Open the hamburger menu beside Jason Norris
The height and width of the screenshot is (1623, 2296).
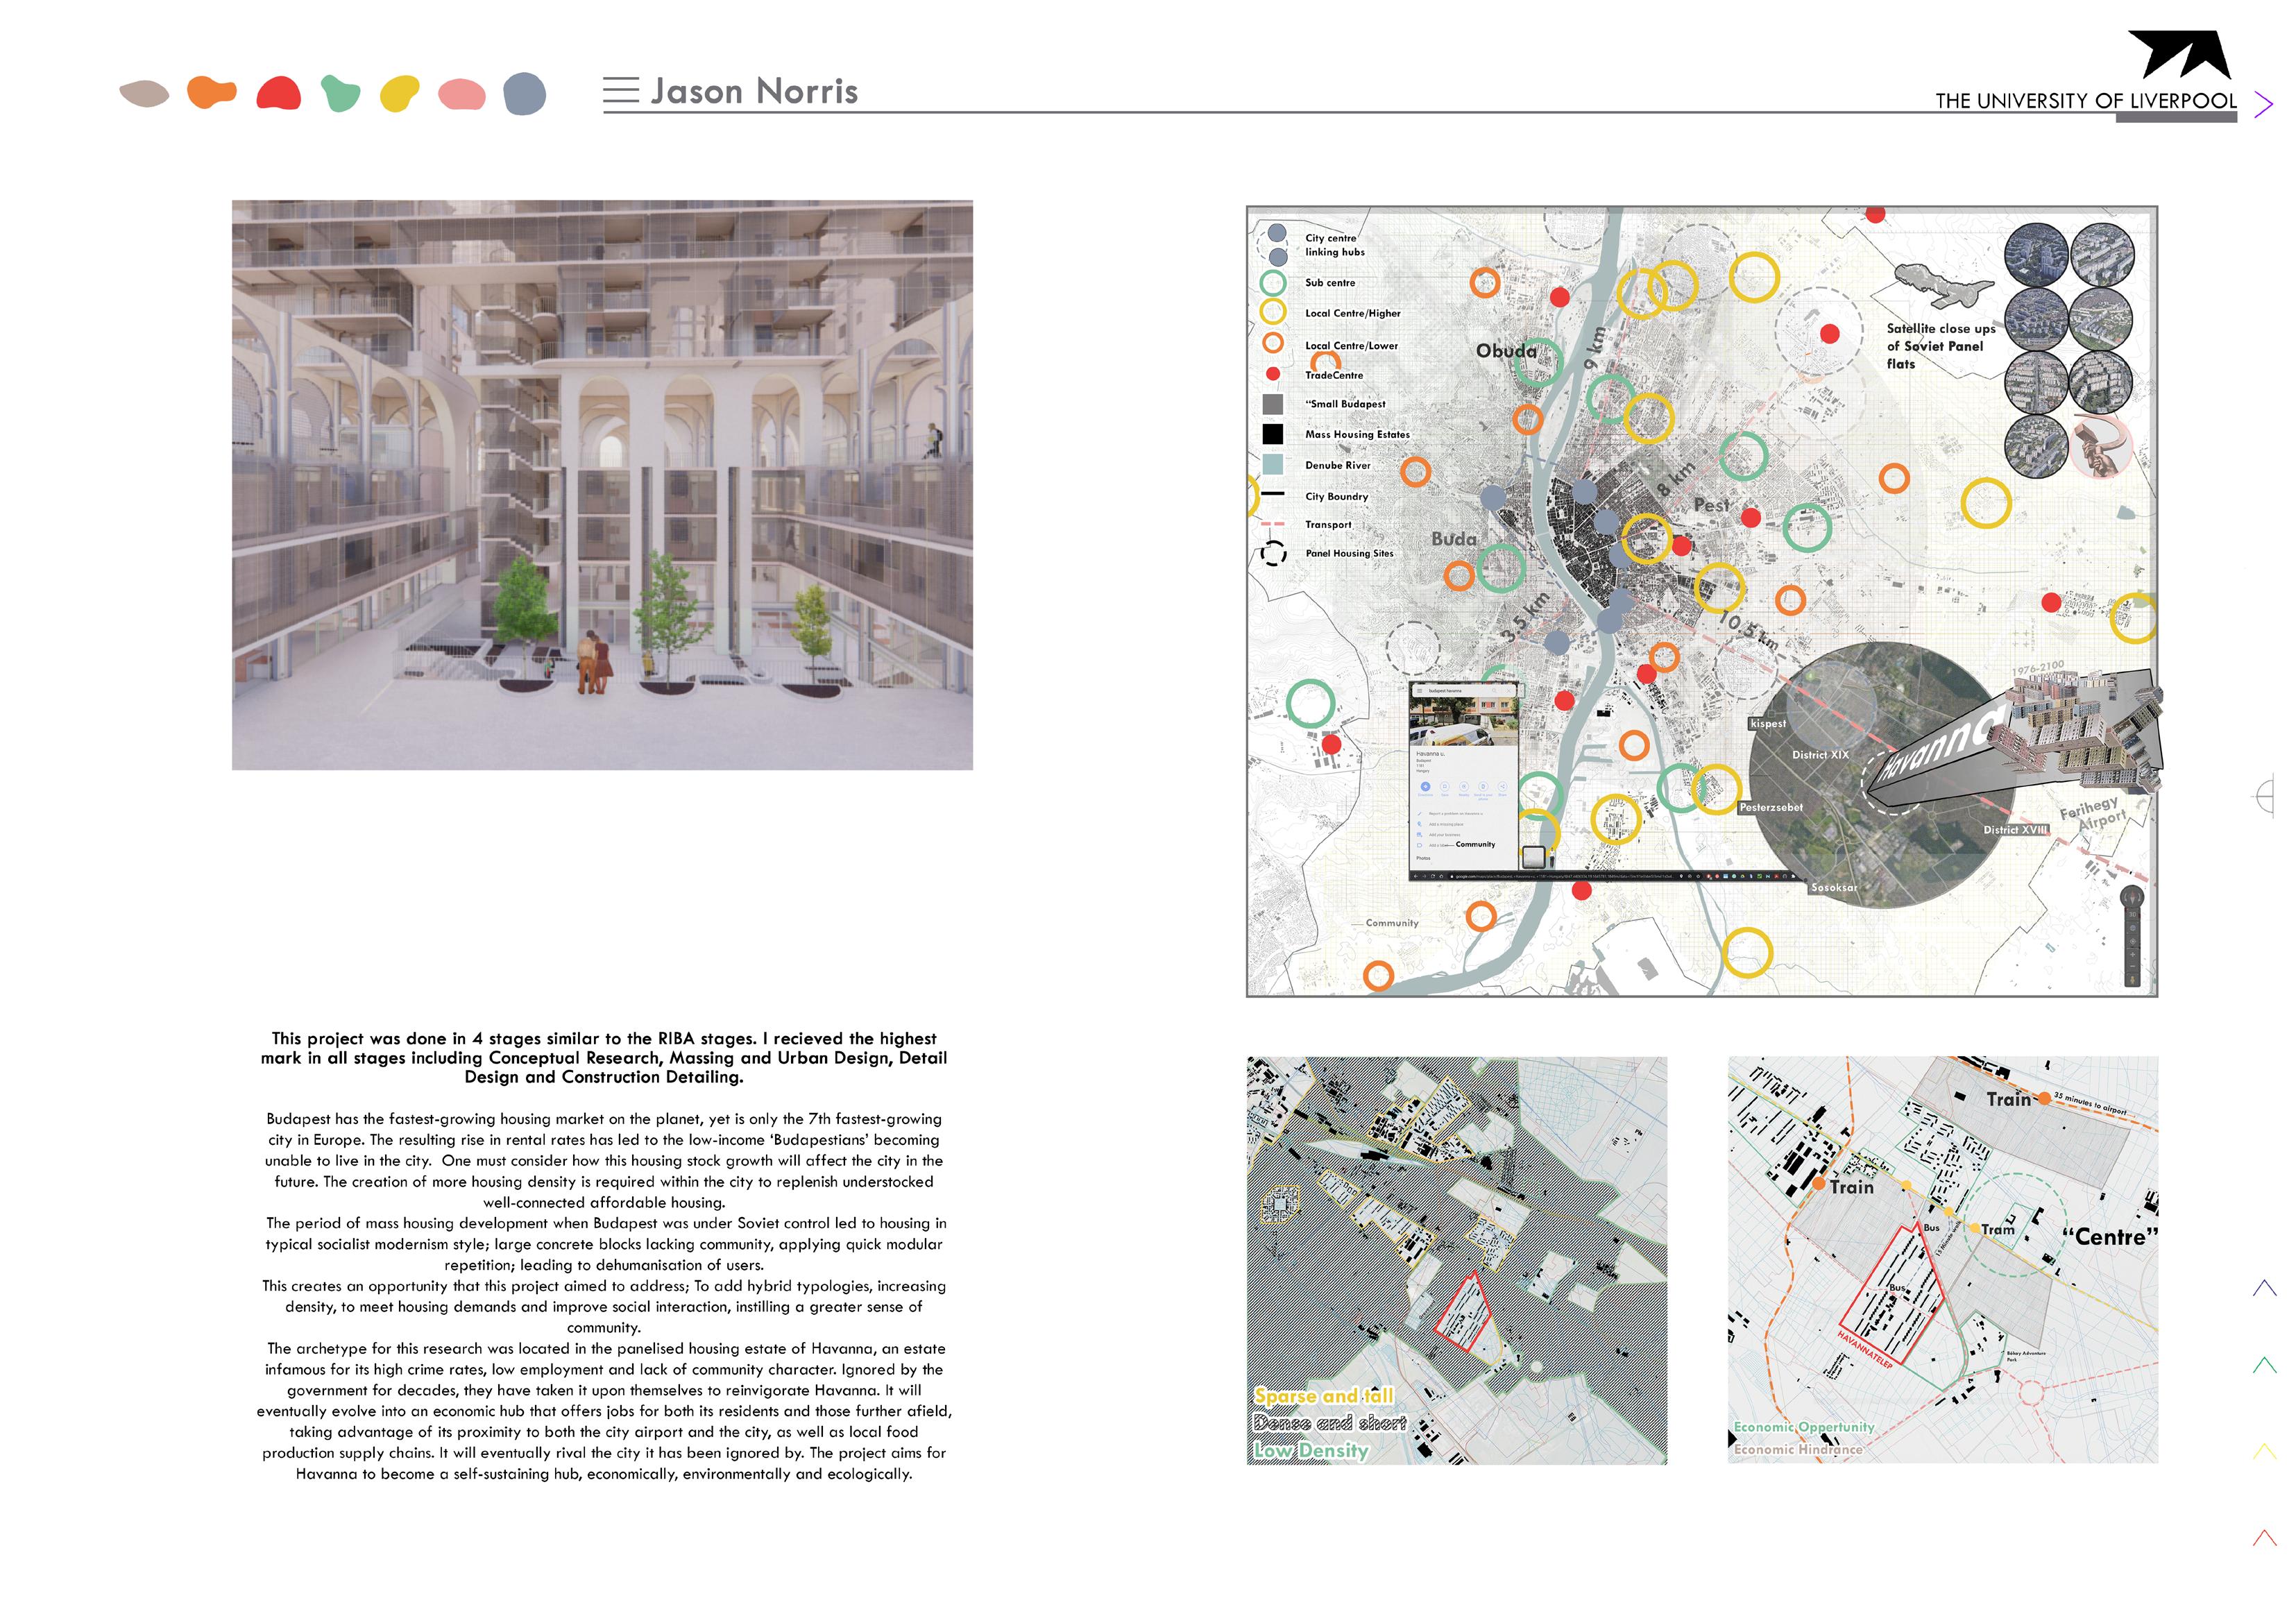(620, 91)
